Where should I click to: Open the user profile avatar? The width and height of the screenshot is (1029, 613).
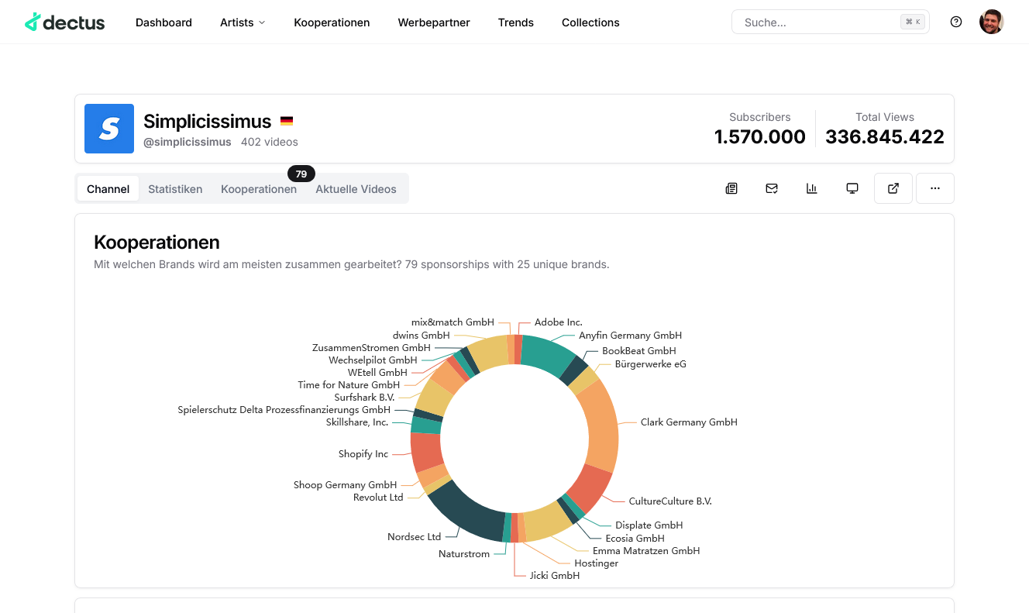click(x=992, y=22)
